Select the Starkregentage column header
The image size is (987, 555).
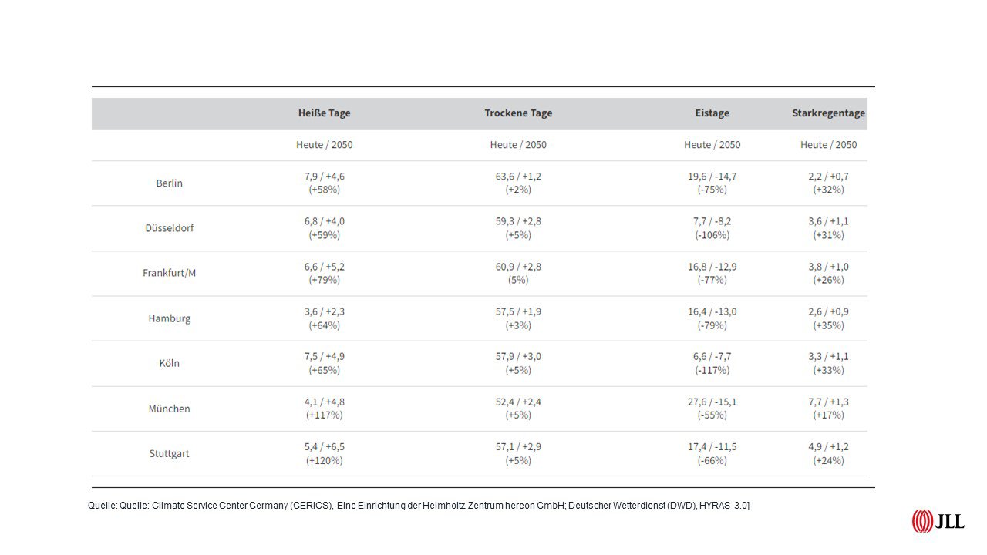(829, 113)
